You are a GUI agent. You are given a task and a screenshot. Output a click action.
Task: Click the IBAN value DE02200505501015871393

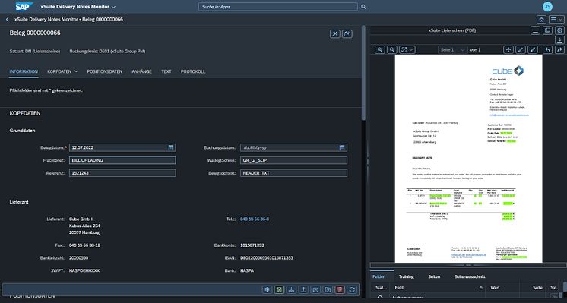click(x=267, y=258)
